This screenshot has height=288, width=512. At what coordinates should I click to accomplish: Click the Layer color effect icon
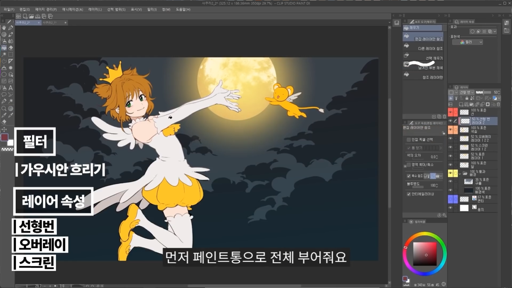coord(490,31)
